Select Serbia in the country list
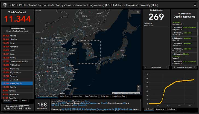Viewport: 199px width, 114px height. [17, 87]
